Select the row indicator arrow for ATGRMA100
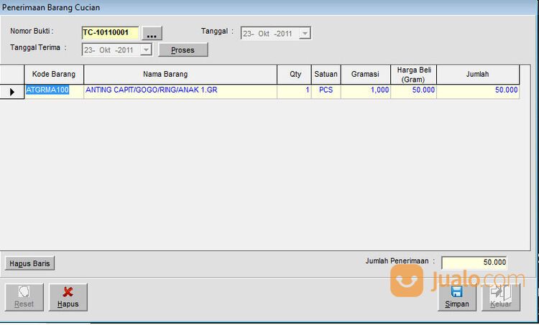This screenshot has height=325, width=539. pyautogui.click(x=12, y=92)
